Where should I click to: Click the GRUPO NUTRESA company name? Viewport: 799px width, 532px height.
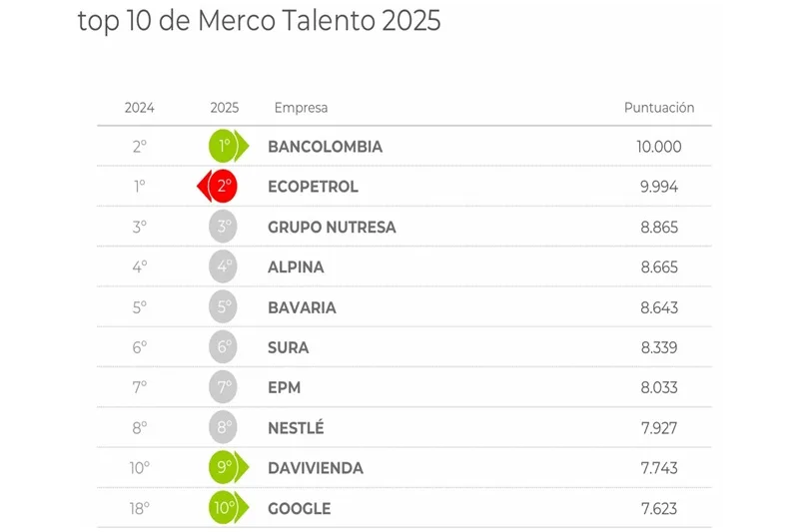pos(332,227)
